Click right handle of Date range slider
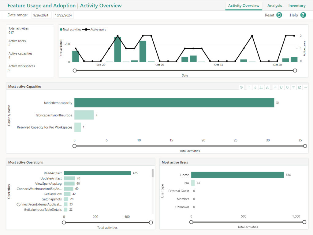 (x=295, y=70)
